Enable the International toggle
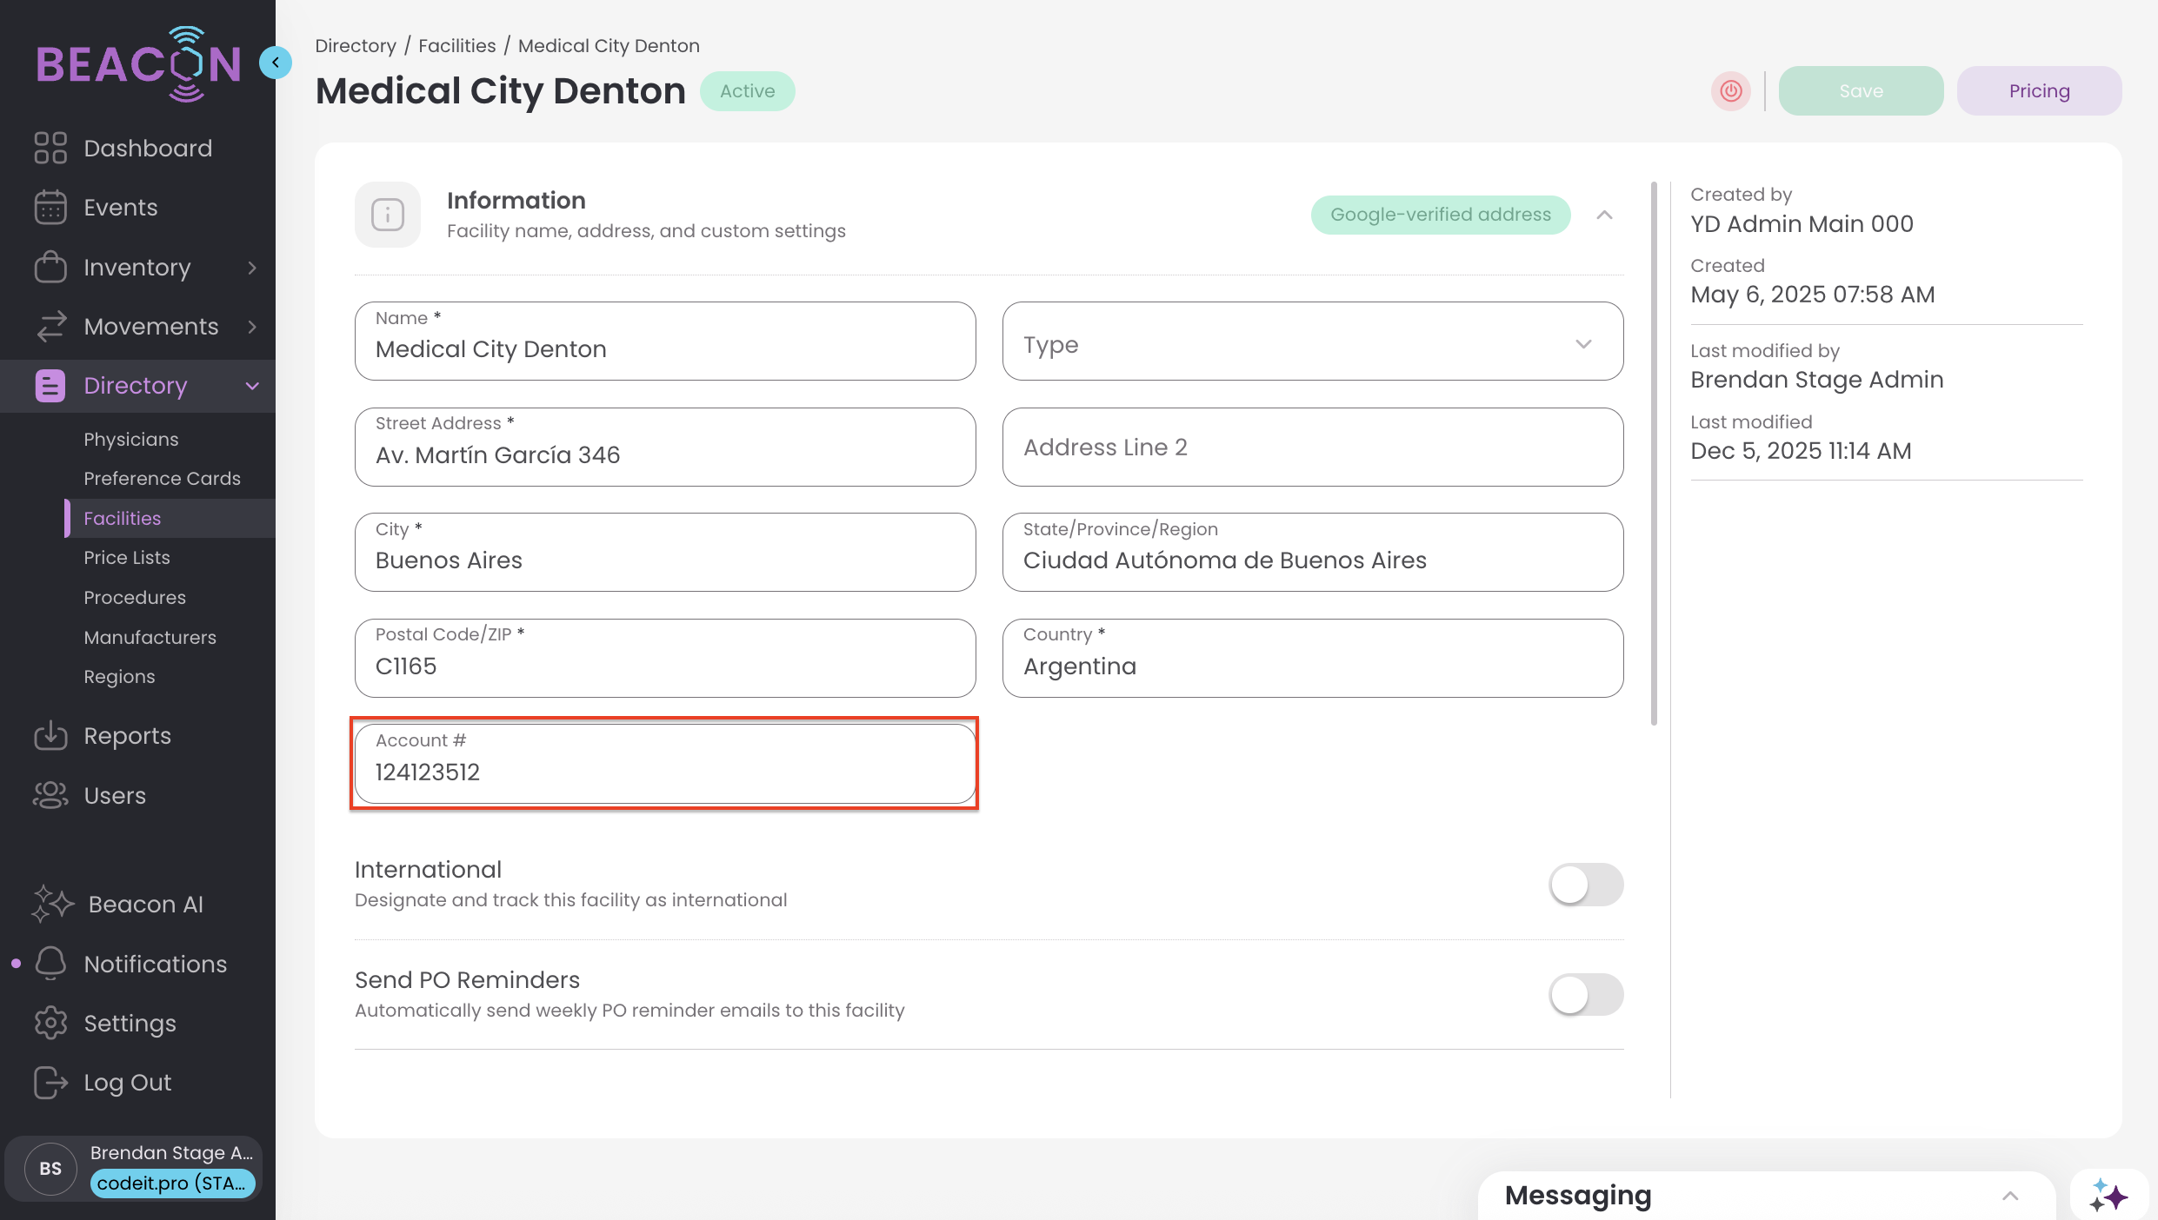Image resolution: width=2158 pixels, height=1220 pixels. click(x=1585, y=885)
